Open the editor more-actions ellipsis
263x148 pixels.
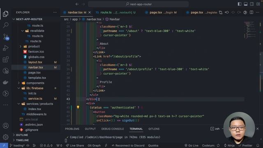258,12
